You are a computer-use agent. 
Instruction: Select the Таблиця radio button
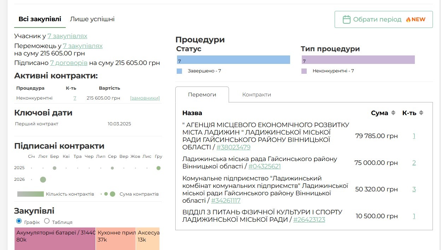point(47,221)
